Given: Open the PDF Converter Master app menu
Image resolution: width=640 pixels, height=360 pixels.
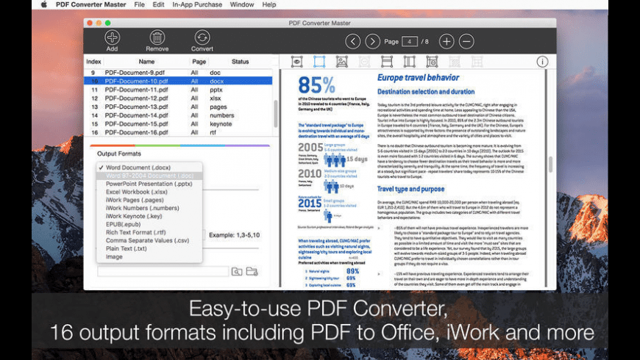Looking at the screenshot, I should tap(90, 4).
